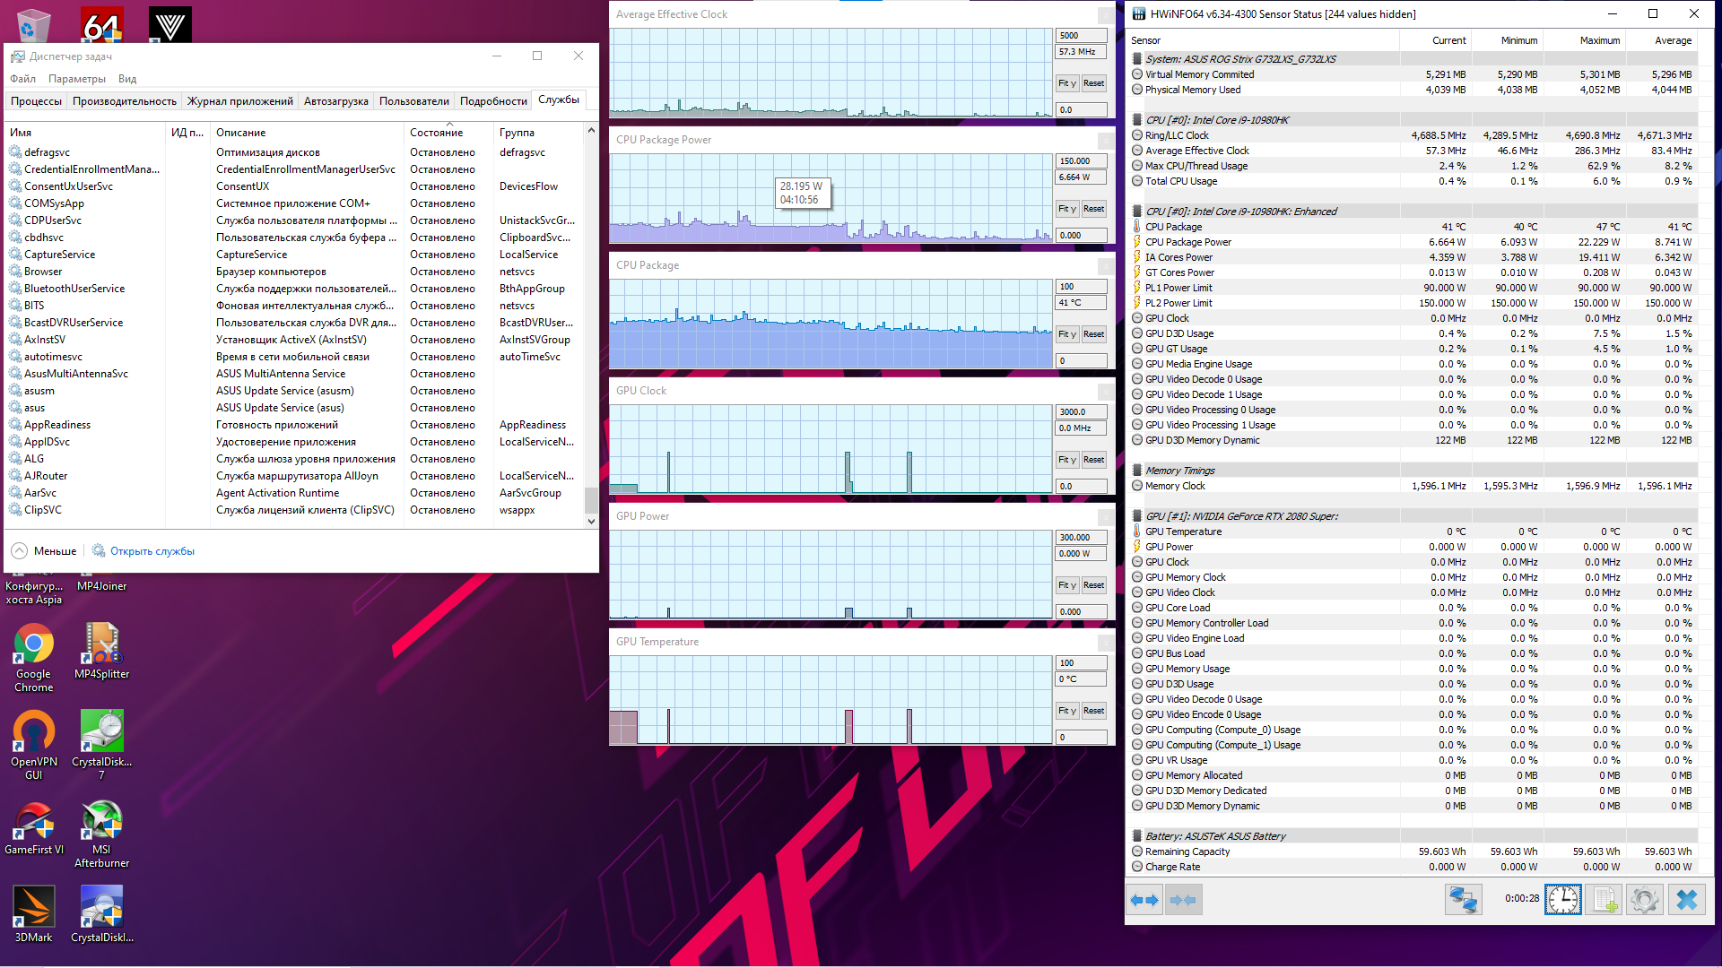Switch to the Автозагрузка tab

click(x=336, y=101)
